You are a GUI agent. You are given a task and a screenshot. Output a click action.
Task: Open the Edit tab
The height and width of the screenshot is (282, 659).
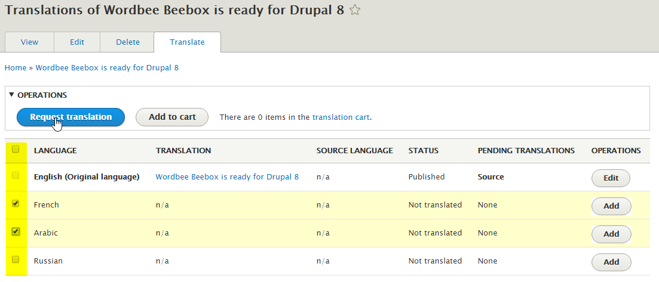click(77, 42)
